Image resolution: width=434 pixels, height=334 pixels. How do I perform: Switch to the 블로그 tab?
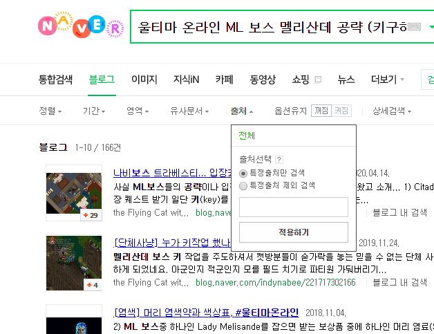(102, 80)
